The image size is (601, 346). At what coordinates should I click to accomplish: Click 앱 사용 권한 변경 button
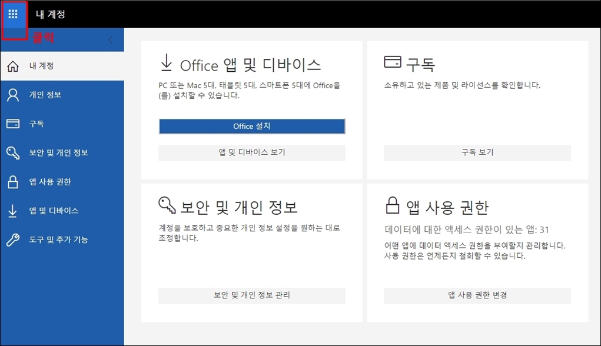tap(477, 295)
